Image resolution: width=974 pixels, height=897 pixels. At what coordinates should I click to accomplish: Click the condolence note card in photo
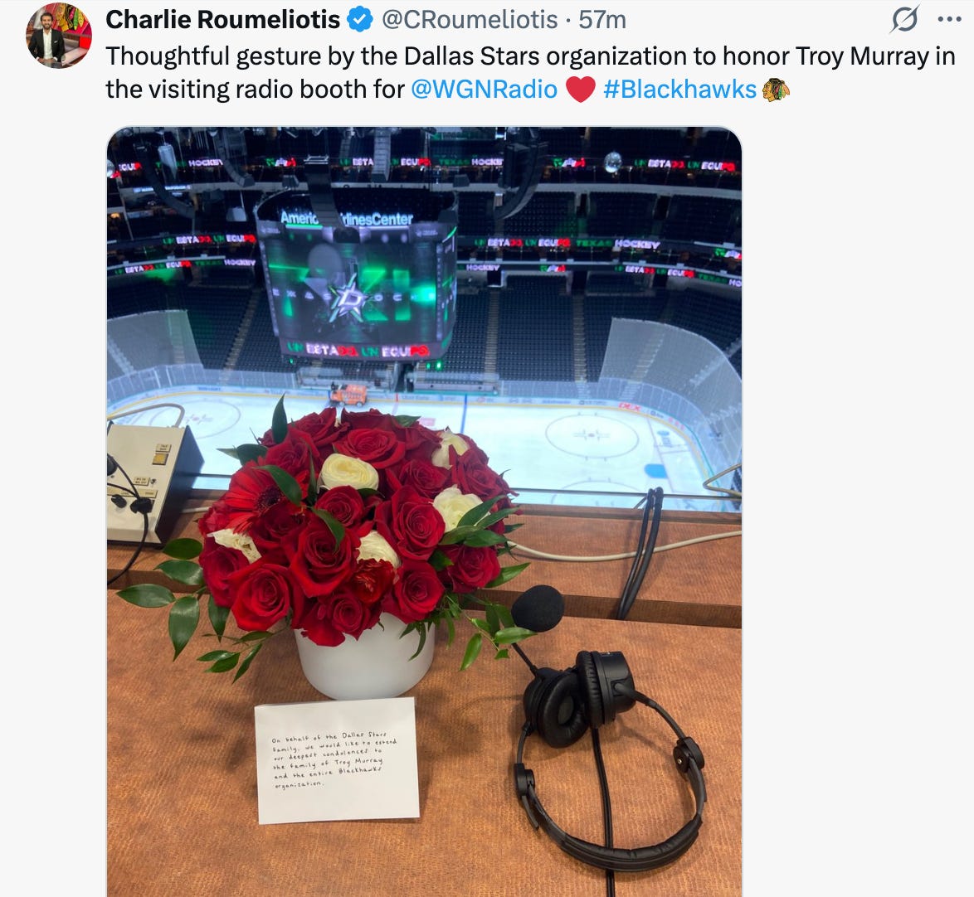tap(337, 760)
